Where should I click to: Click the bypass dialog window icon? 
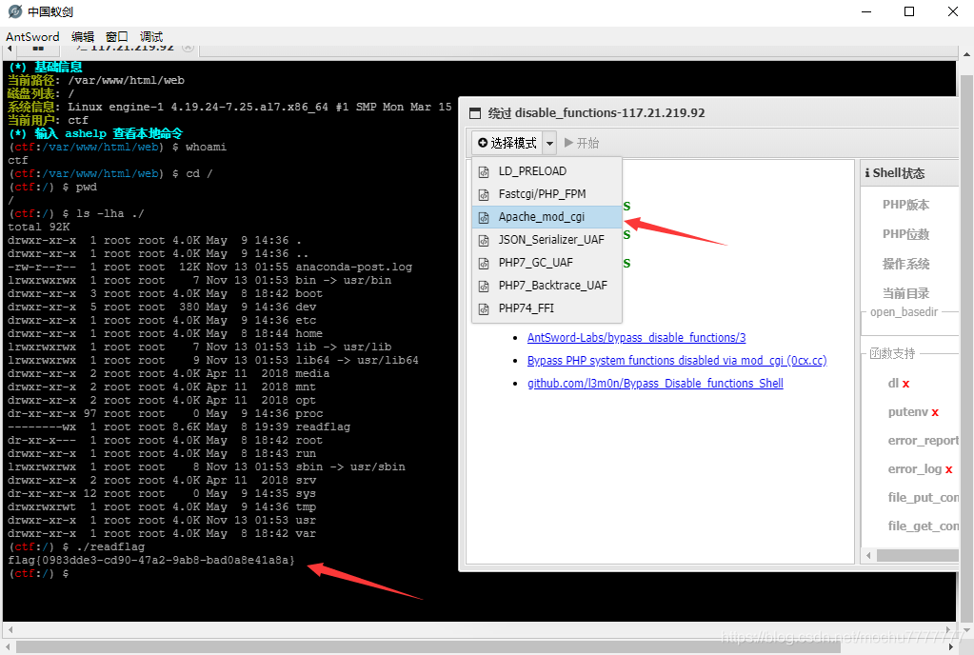click(475, 113)
